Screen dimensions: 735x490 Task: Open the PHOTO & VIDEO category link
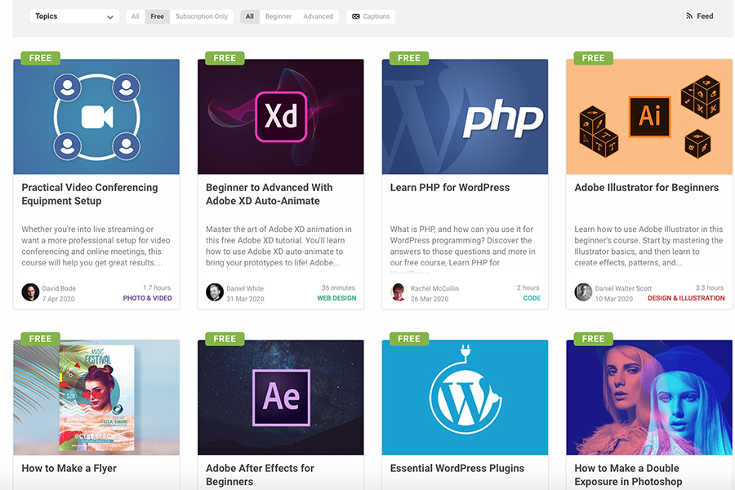(x=147, y=298)
